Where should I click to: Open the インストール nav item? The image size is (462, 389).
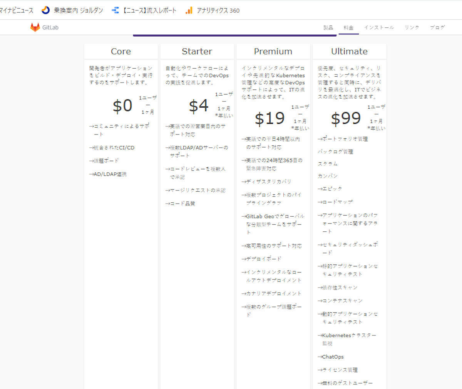coord(379,27)
